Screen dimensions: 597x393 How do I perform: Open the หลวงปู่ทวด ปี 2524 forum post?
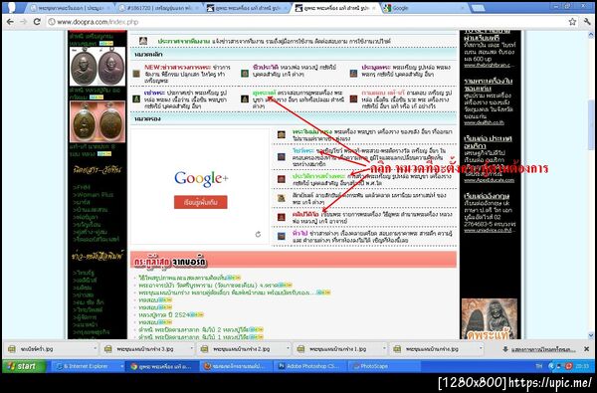click(164, 314)
